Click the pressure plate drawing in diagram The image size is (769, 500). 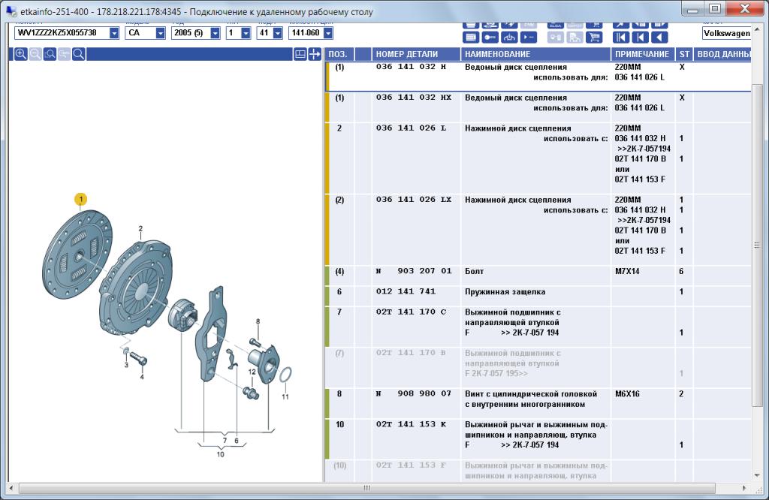(x=136, y=287)
